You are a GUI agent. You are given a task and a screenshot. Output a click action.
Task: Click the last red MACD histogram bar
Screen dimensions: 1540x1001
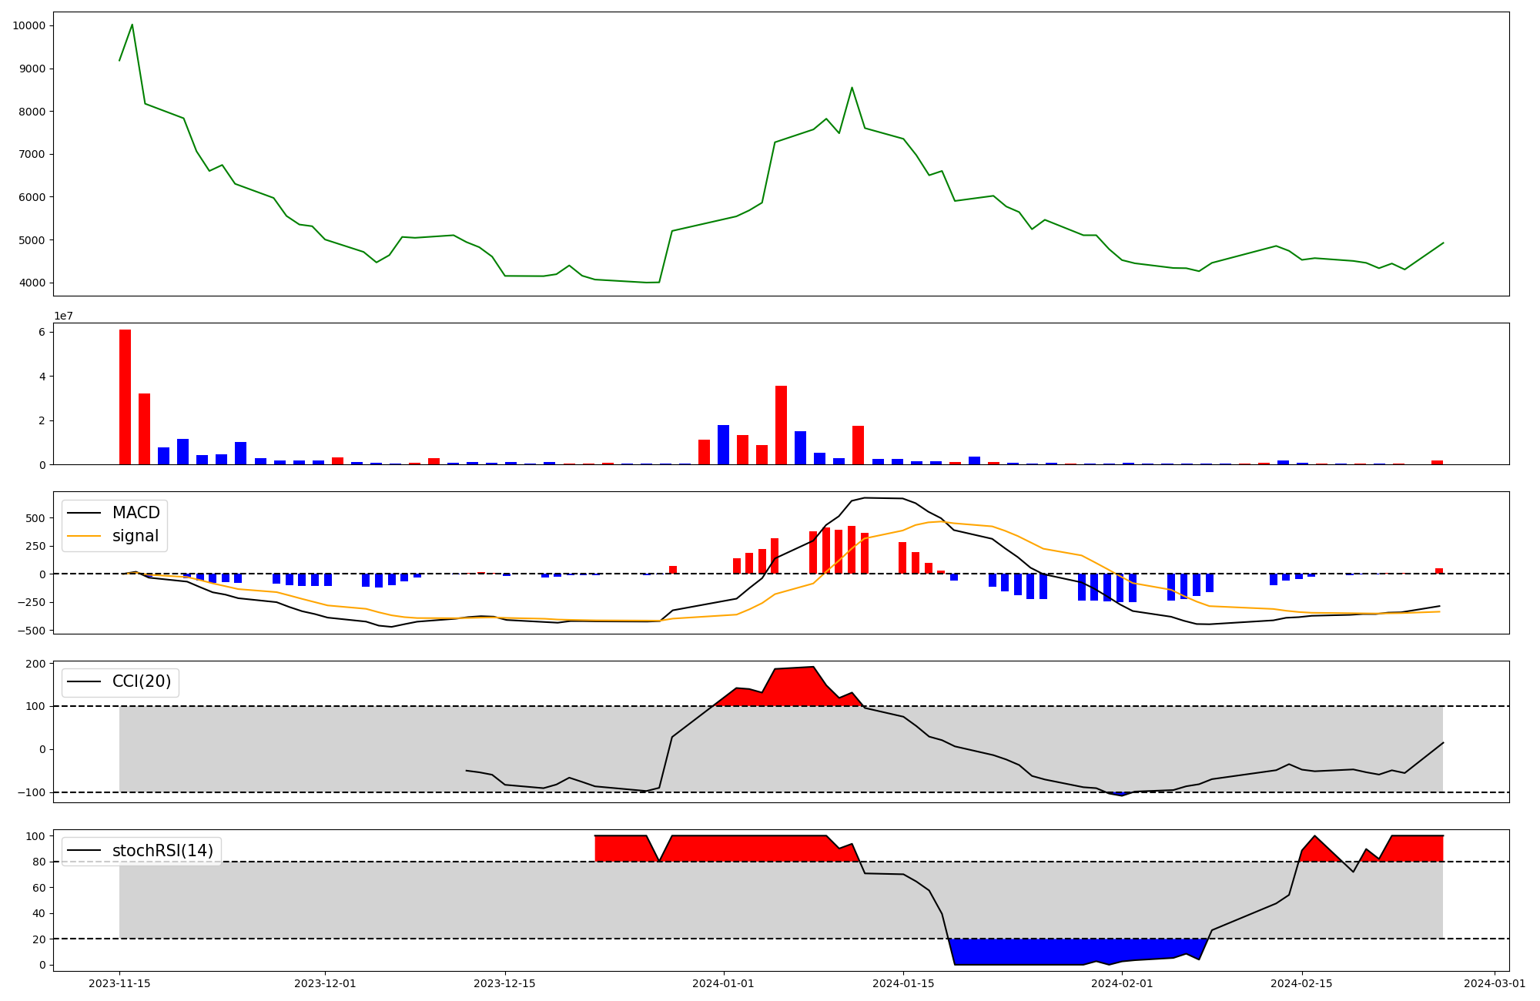(x=1438, y=571)
